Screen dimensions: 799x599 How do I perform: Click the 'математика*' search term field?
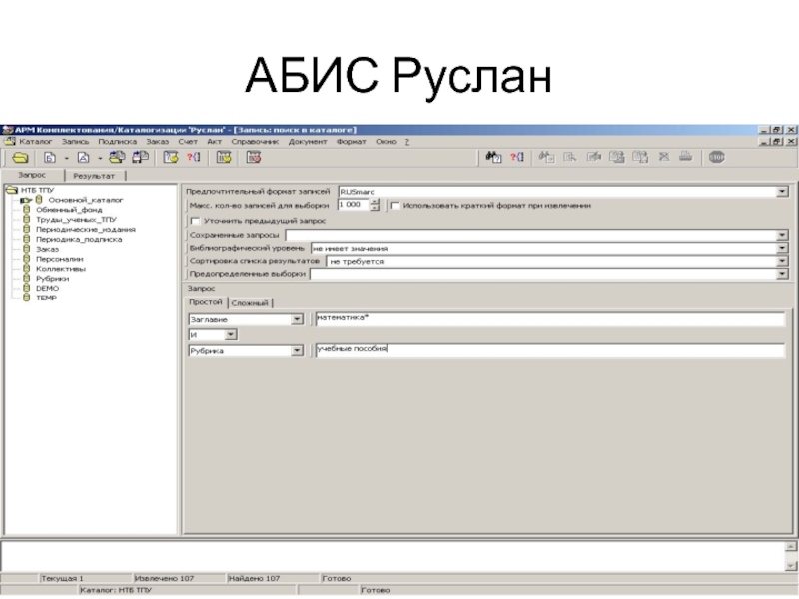tap(550, 319)
